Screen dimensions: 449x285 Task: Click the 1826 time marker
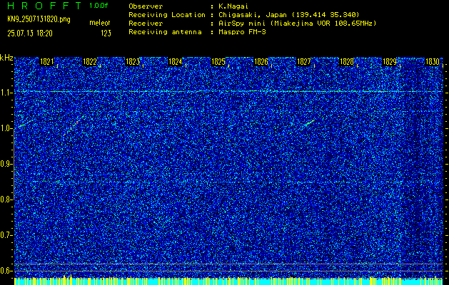(261, 62)
